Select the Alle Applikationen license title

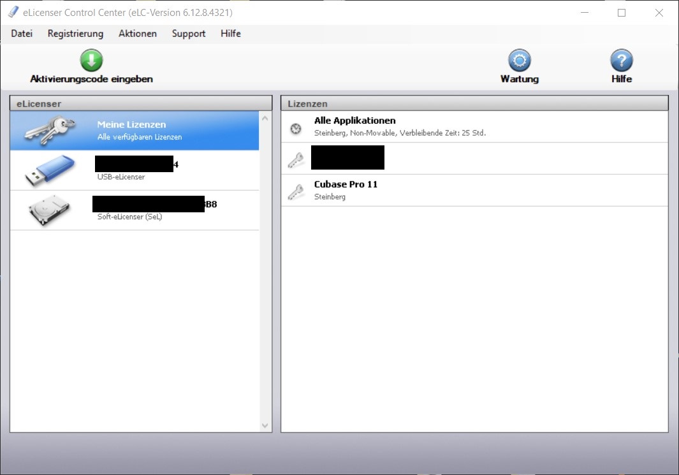(x=354, y=121)
